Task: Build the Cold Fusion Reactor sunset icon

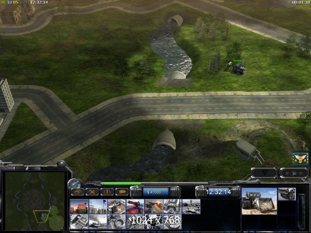Action: coord(79,207)
